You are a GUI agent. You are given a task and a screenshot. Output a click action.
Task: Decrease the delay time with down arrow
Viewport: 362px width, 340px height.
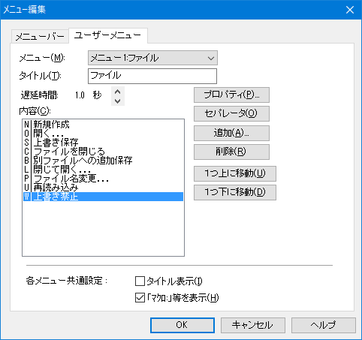(x=118, y=101)
